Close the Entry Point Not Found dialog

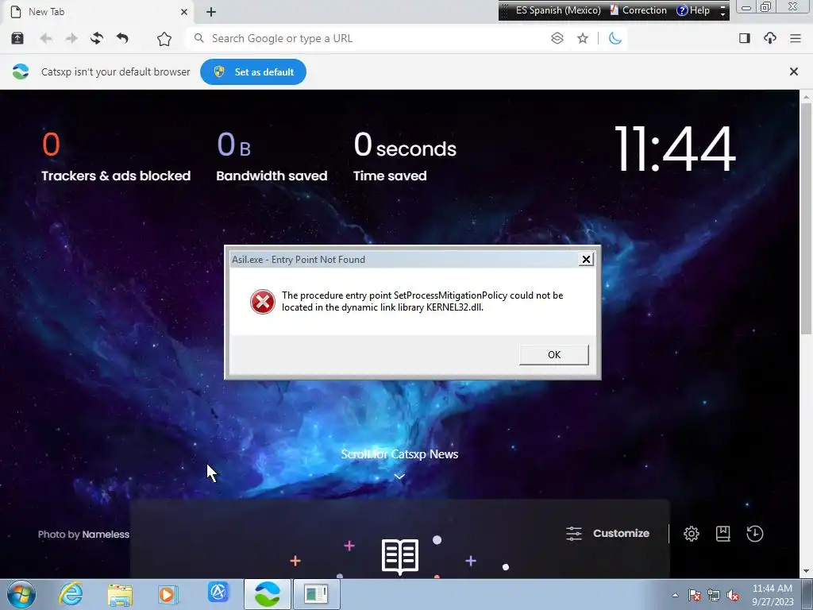[586, 260]
